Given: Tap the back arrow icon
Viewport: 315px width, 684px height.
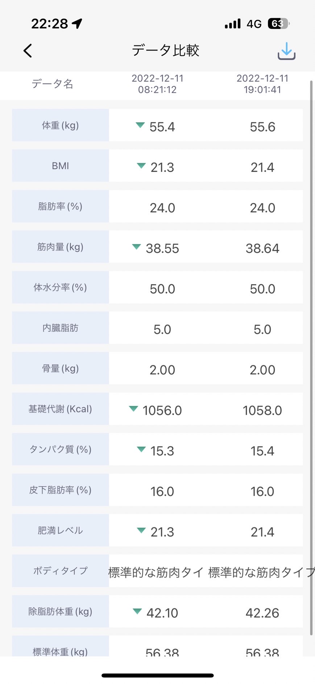Looking at the screenshot, I should click(28, 51).
